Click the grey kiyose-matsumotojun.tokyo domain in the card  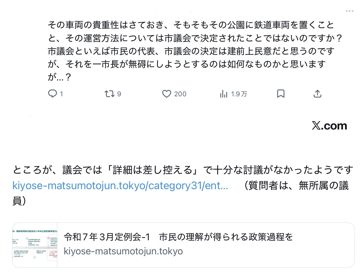click(x=123, y=251)
